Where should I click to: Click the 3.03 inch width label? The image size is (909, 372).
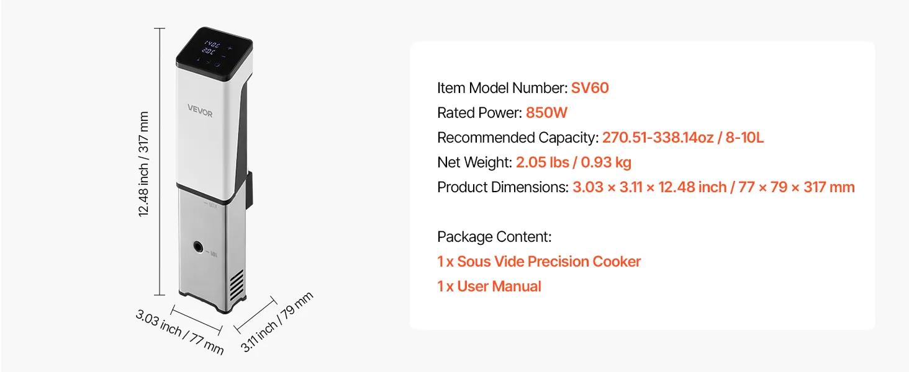pyautogui.click(x=179, y=332)
